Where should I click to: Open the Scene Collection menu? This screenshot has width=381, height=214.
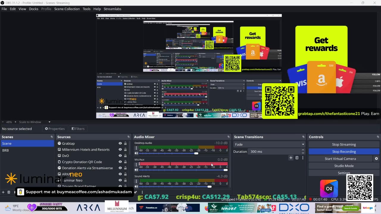coord(67,9)
